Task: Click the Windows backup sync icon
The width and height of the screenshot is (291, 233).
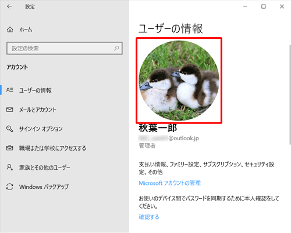Action: [x=10, y=187]
